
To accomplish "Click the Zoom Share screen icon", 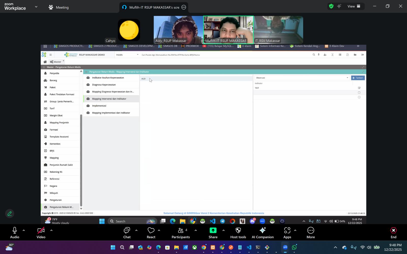I will [213, 231].
